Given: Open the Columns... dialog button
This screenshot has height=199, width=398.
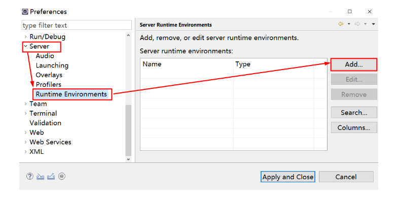Looking at the screenshot, I should point(354,127).
